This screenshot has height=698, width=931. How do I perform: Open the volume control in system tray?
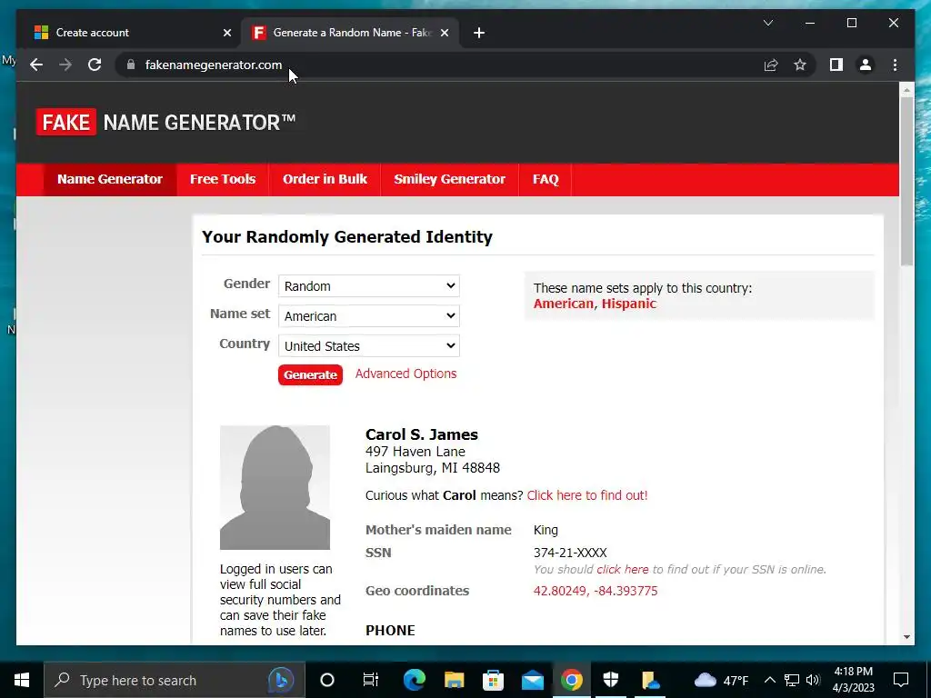813,680
